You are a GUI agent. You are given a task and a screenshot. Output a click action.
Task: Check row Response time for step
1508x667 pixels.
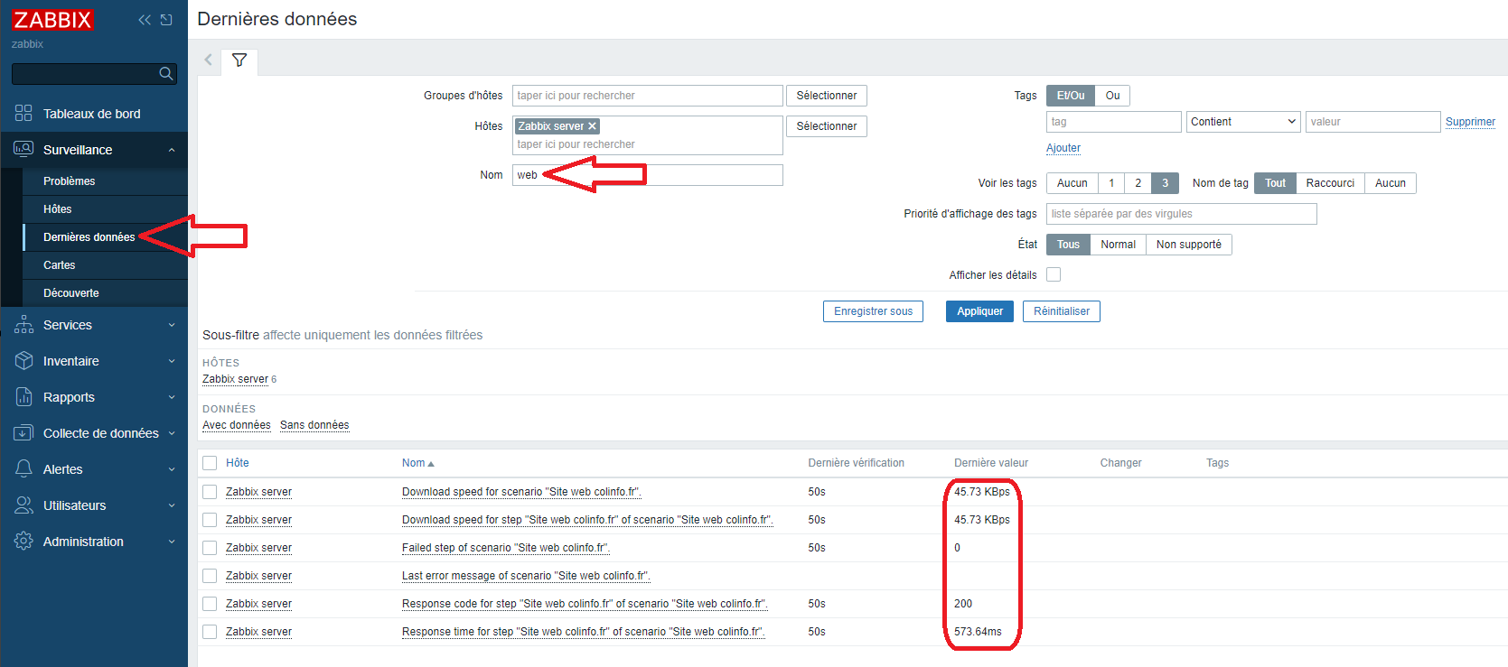coord(210,632)
